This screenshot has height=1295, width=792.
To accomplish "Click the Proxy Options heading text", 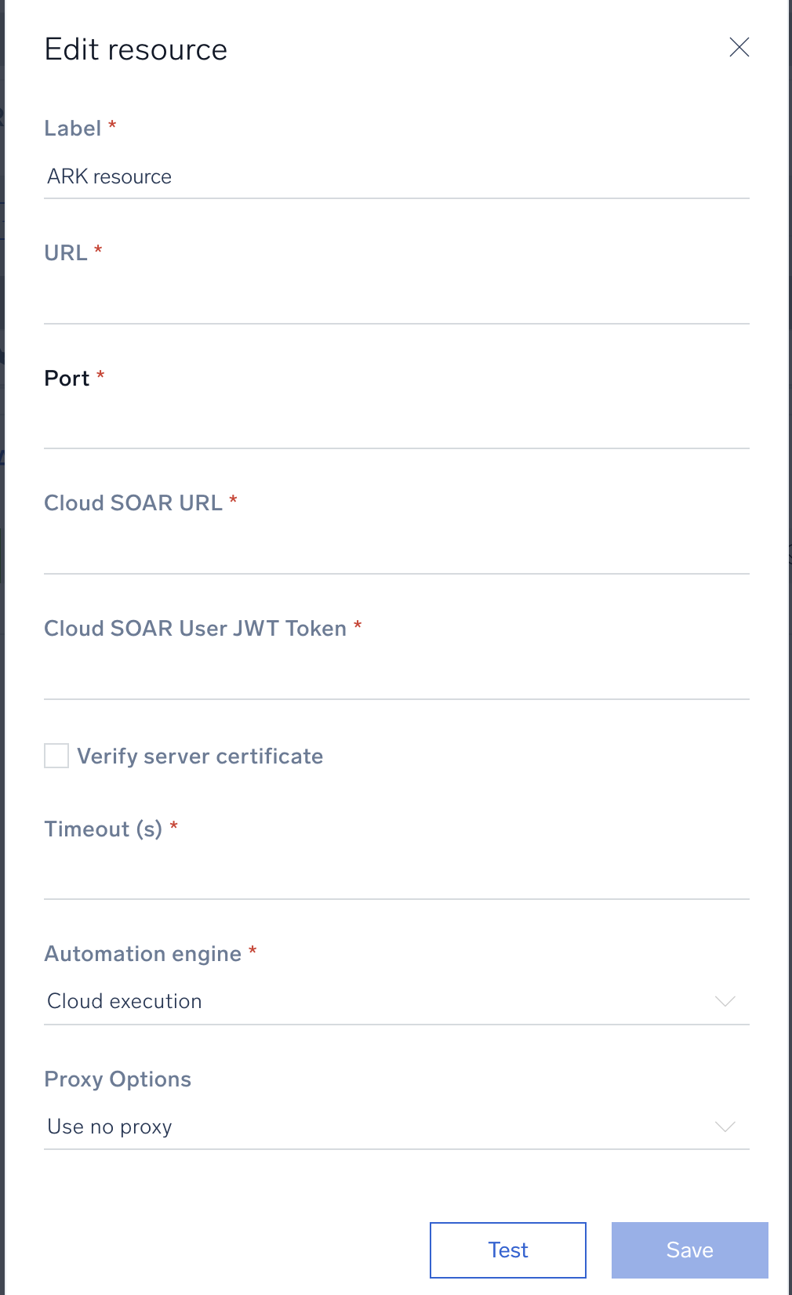I will pyautogui.click(x=118, y=1079).
